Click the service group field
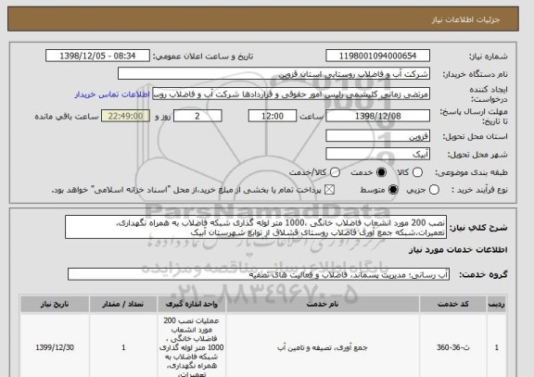Image resolution: width=534 pixels, height=377 pixels. (259, 274)
